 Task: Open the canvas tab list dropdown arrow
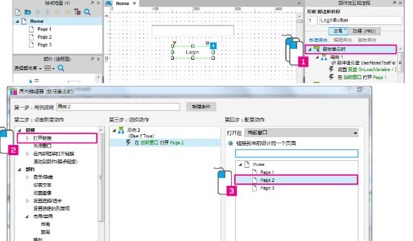(299, 3)
